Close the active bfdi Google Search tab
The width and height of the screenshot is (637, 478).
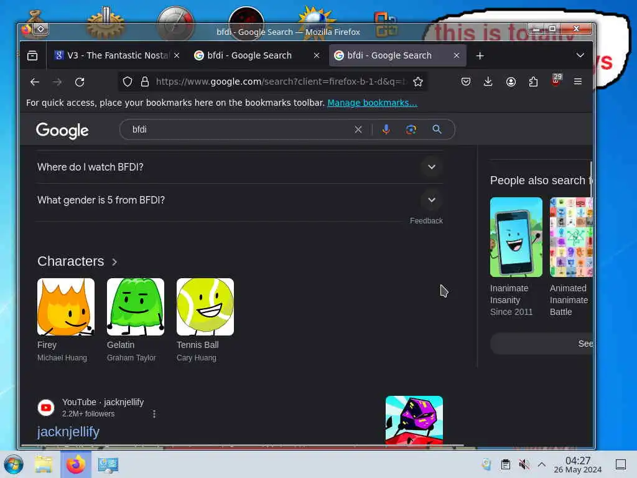pyautogui.click(x=456, y=55)
